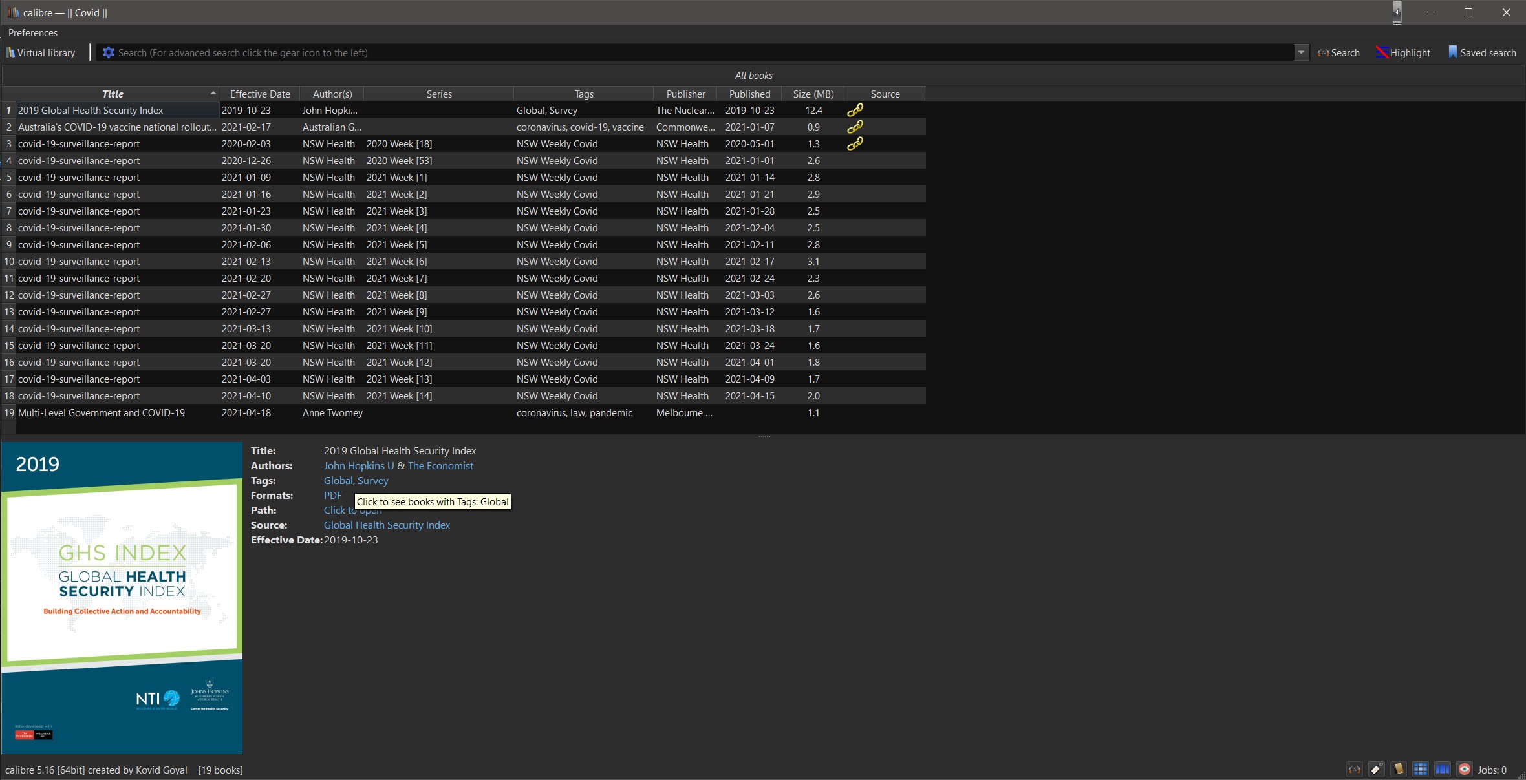This screenshot has width=1526, height=780.
Task: Toggle Tag browser panel in the status bar
Action: point(1377,769)
